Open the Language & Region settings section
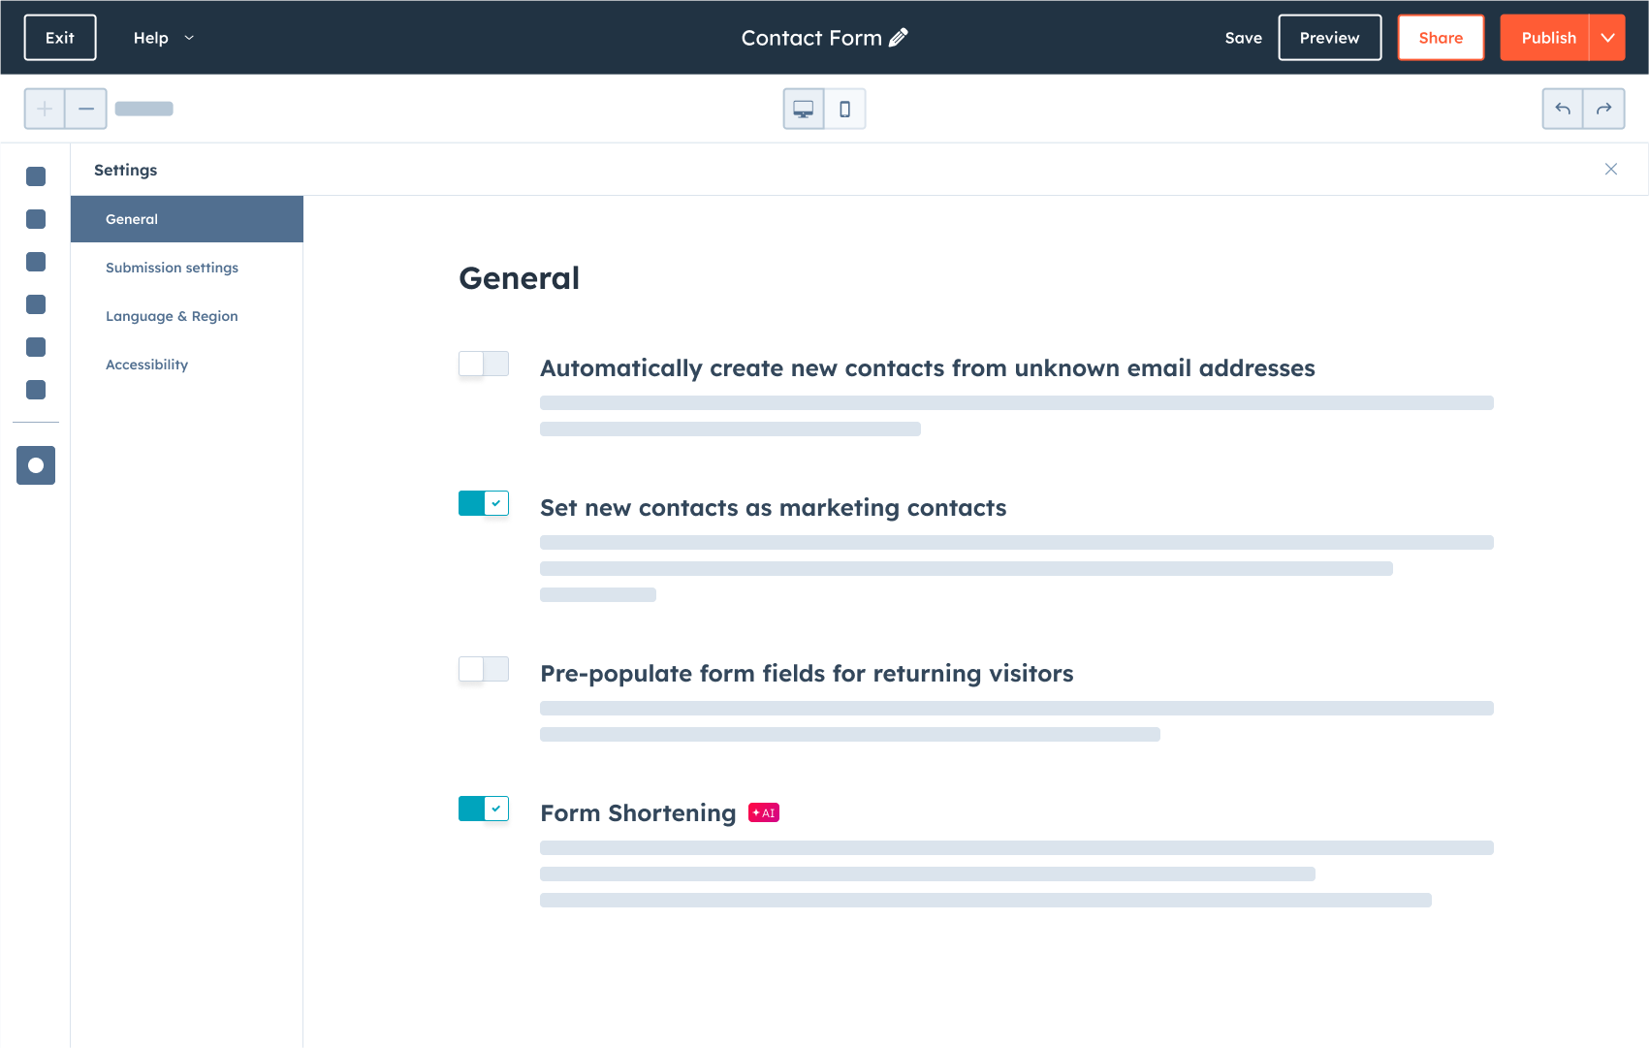 point(172,316)
